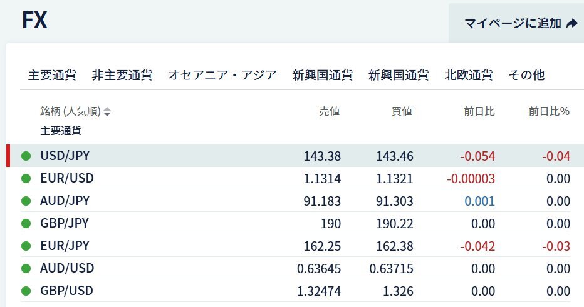Screen dimensions: 584x307
Task: Select the オセアニア・アジア tab
Action: [222, 75]
